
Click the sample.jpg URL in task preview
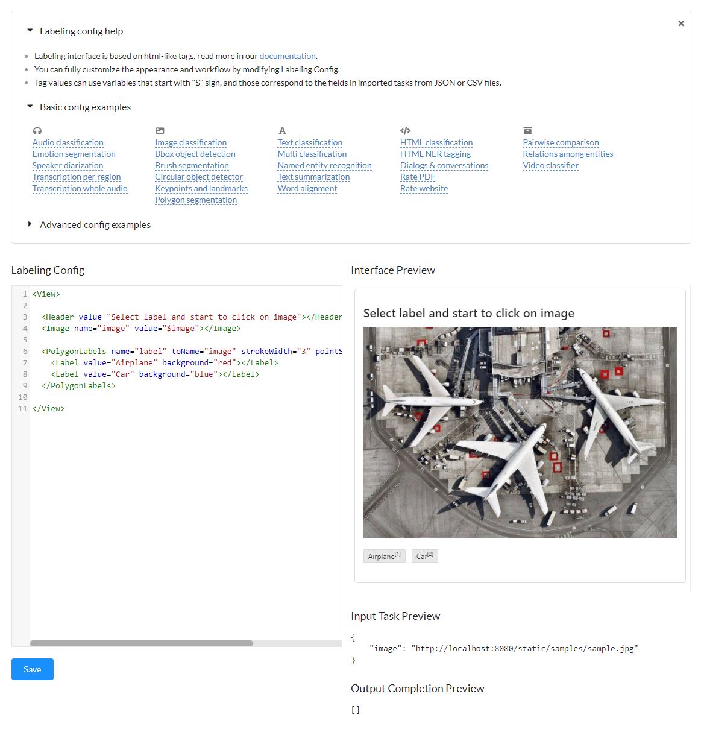[524, 649]
